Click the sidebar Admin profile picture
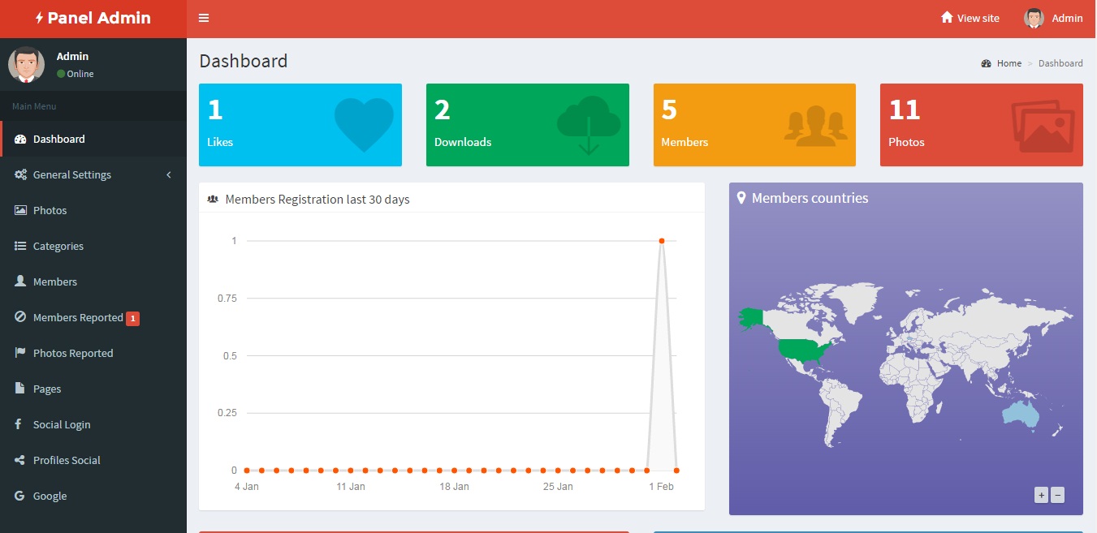This screenshot has width=1097, height=533. 26,64
